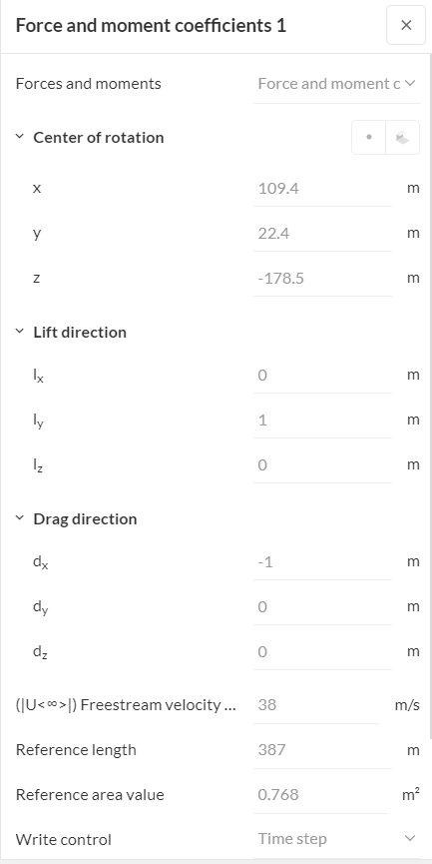
Task: Click the lift direction lx field
Action: [x=322, y=376]
